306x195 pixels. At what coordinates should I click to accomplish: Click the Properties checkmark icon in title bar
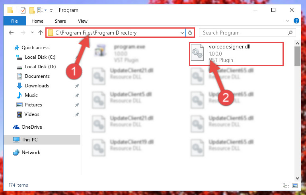[23, 10]
